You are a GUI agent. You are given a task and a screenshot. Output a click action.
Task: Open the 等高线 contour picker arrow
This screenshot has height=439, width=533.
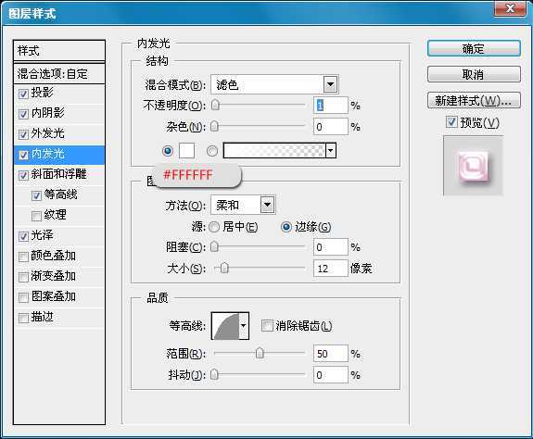click(244, 326)
